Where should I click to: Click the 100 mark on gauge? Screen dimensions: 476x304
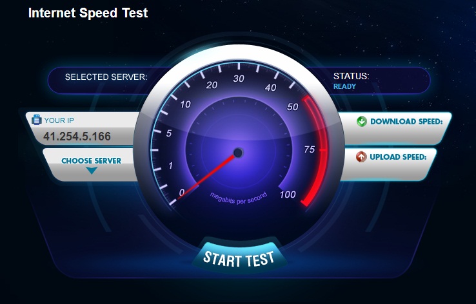coord(288,195)
